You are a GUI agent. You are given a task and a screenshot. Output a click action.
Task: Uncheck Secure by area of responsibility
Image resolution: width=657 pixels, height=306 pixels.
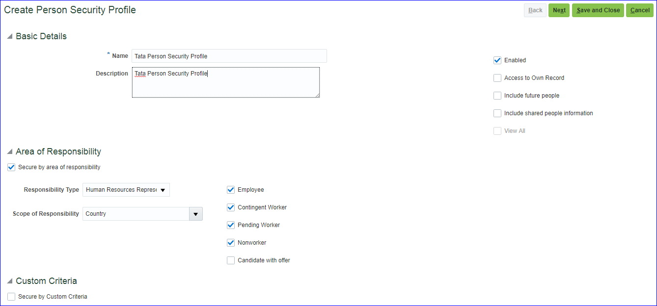pyautogui.click(x=11, y=167)
